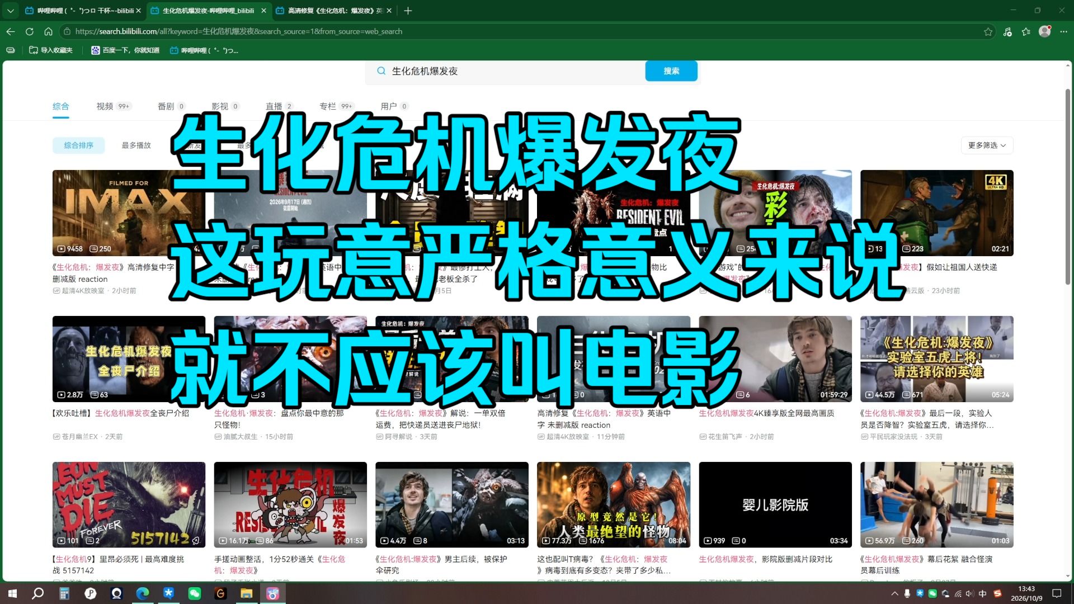1074x604 pixels.
Task: Open the IMAX video thumbnail
Action: click(129, 213)
